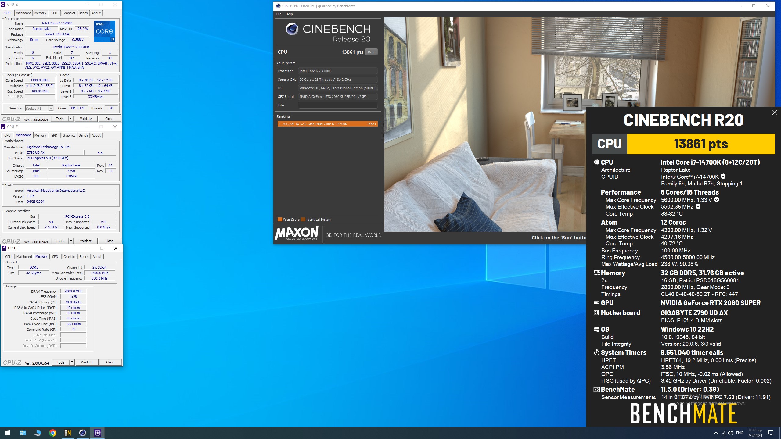Open the Wi-Fi network tray icon
This screenshot has width=781, height=439.
(x=723, y=433)
